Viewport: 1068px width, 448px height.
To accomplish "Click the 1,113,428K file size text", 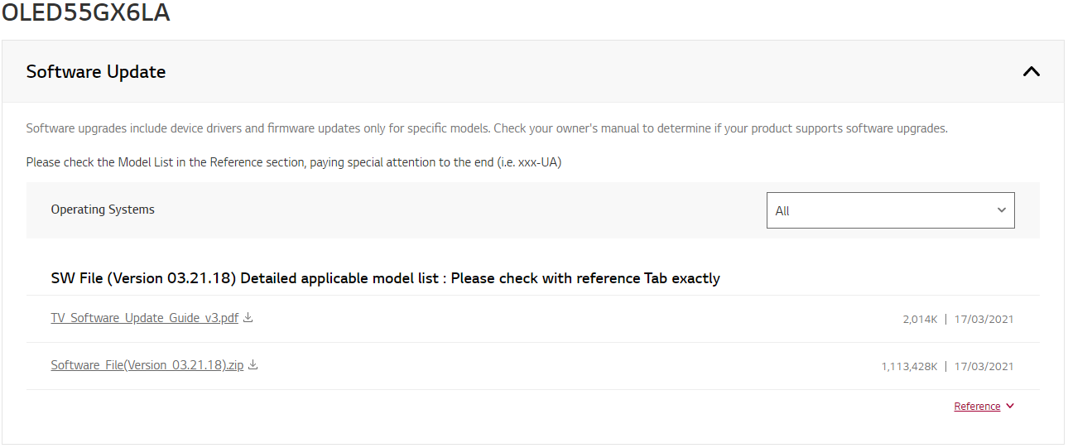I will (909, 366).
